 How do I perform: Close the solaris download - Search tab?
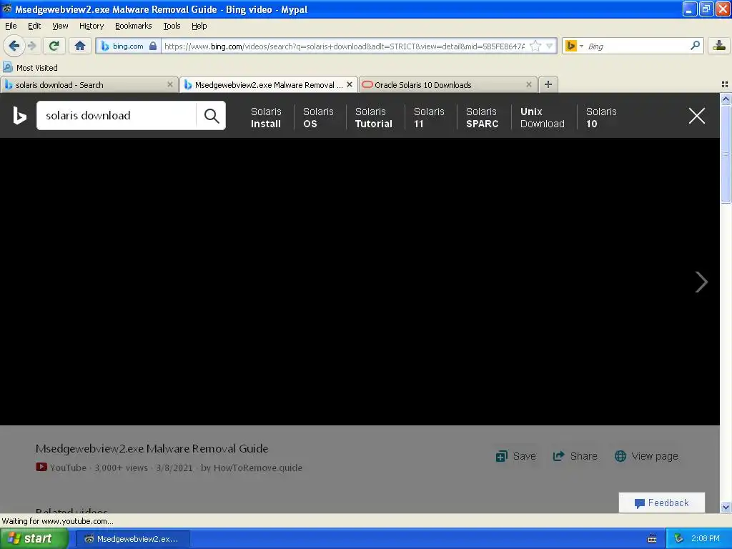170,84
